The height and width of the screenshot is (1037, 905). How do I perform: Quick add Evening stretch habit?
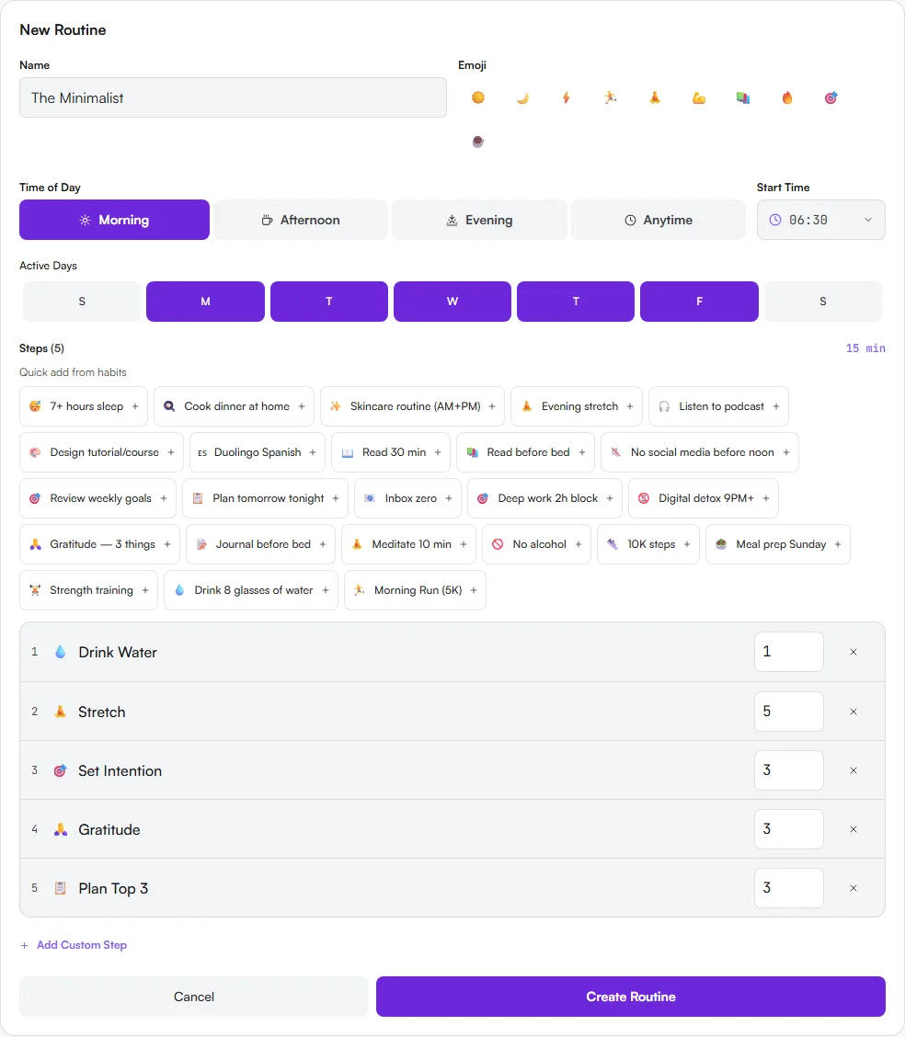click(577, 406)
